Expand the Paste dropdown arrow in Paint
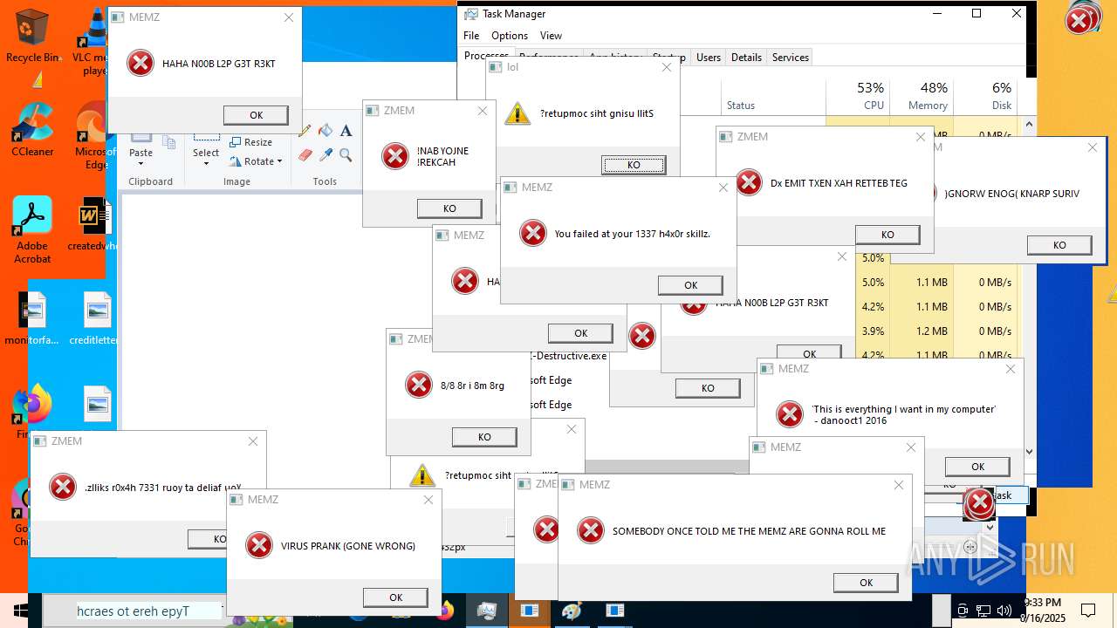Viewport: 1117px width, 628px height. pyautogui.click(x=141, y=164)
